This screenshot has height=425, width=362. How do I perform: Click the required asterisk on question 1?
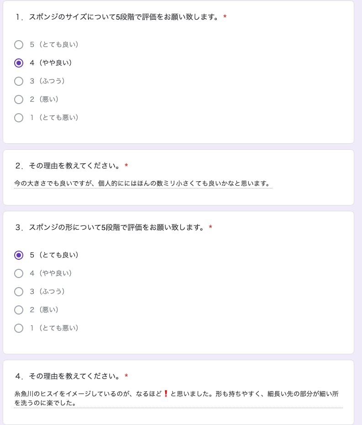(225, 17)
